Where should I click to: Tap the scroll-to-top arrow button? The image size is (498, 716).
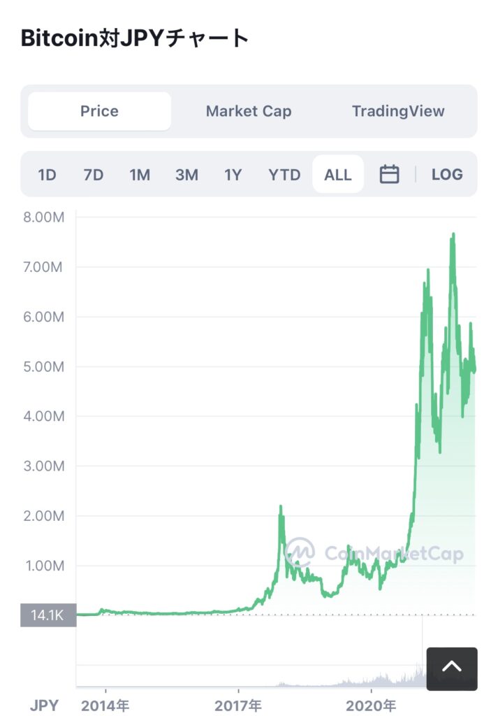point(452,668)
